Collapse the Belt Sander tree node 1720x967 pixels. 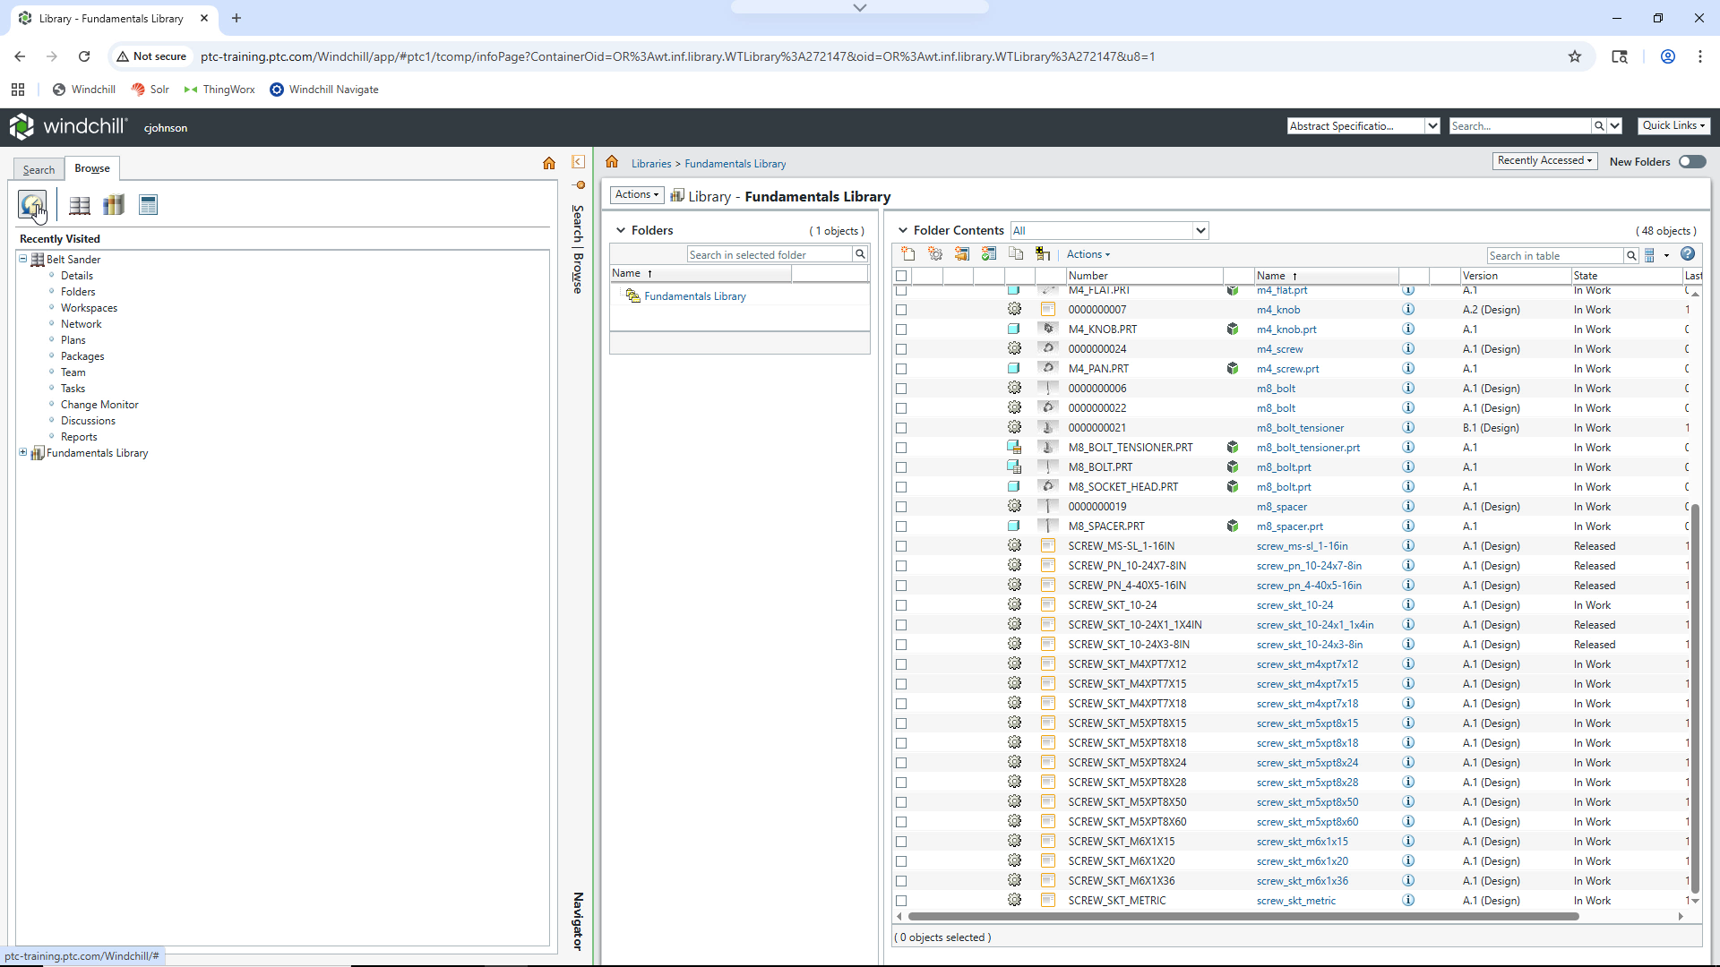click(x=23, y=259)
